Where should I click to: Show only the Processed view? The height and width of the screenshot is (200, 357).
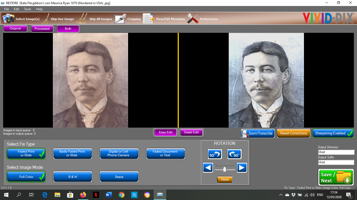(x=42, y=29)
